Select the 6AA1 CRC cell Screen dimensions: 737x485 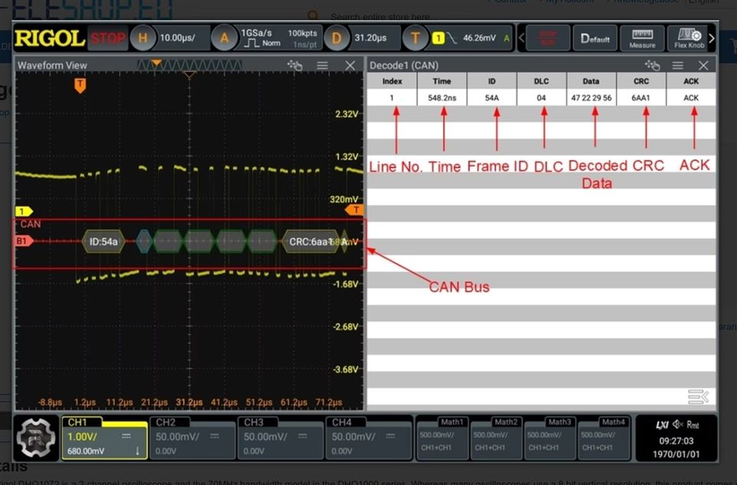(x=641, y=97)
